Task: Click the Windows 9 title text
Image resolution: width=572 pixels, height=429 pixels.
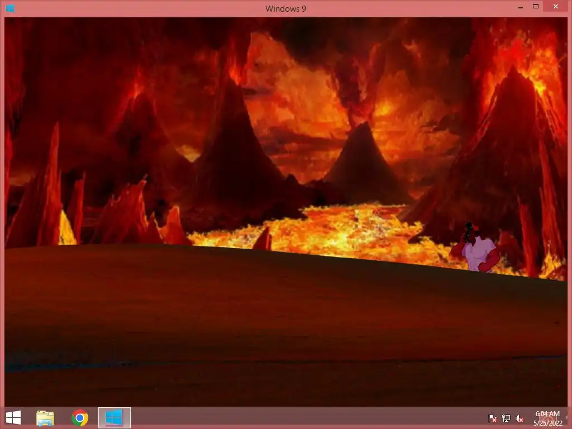Action: (x=285, y=9)
